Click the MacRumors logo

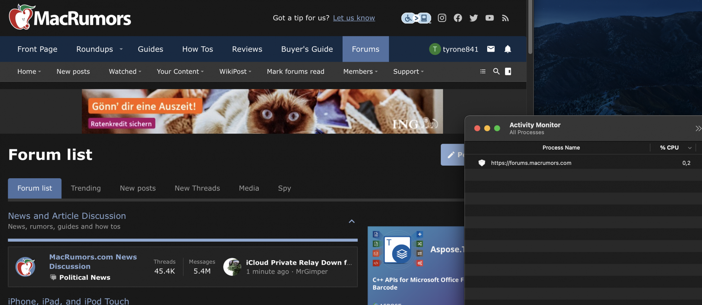coord(70,17)
